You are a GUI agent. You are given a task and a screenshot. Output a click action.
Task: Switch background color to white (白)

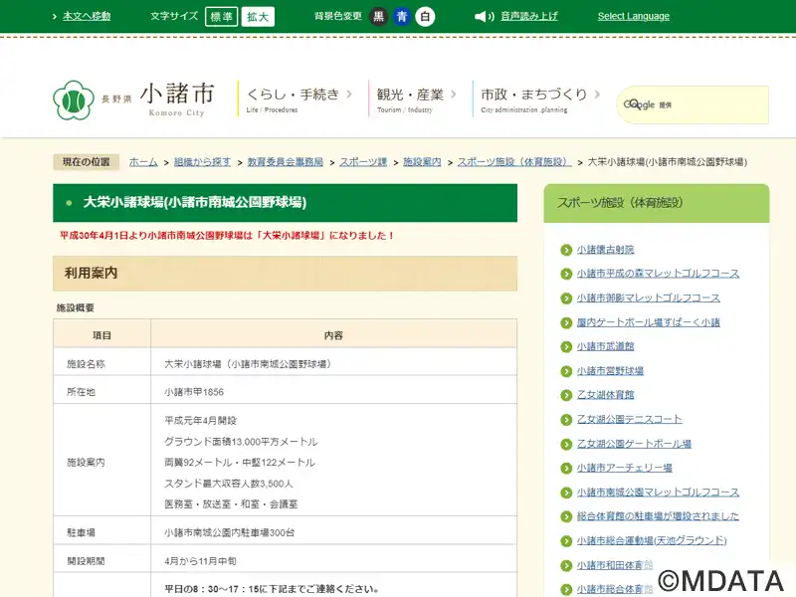425,16
